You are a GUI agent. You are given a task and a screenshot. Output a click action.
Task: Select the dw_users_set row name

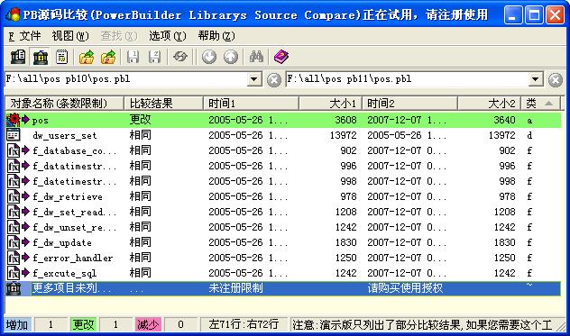65,136
